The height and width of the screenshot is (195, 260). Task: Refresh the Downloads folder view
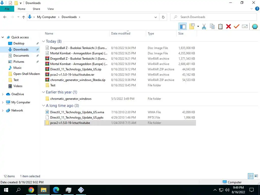point(163,17)
